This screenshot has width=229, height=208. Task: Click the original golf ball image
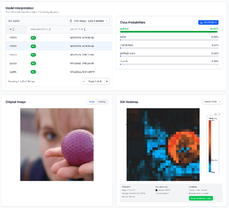coord(57,144)
